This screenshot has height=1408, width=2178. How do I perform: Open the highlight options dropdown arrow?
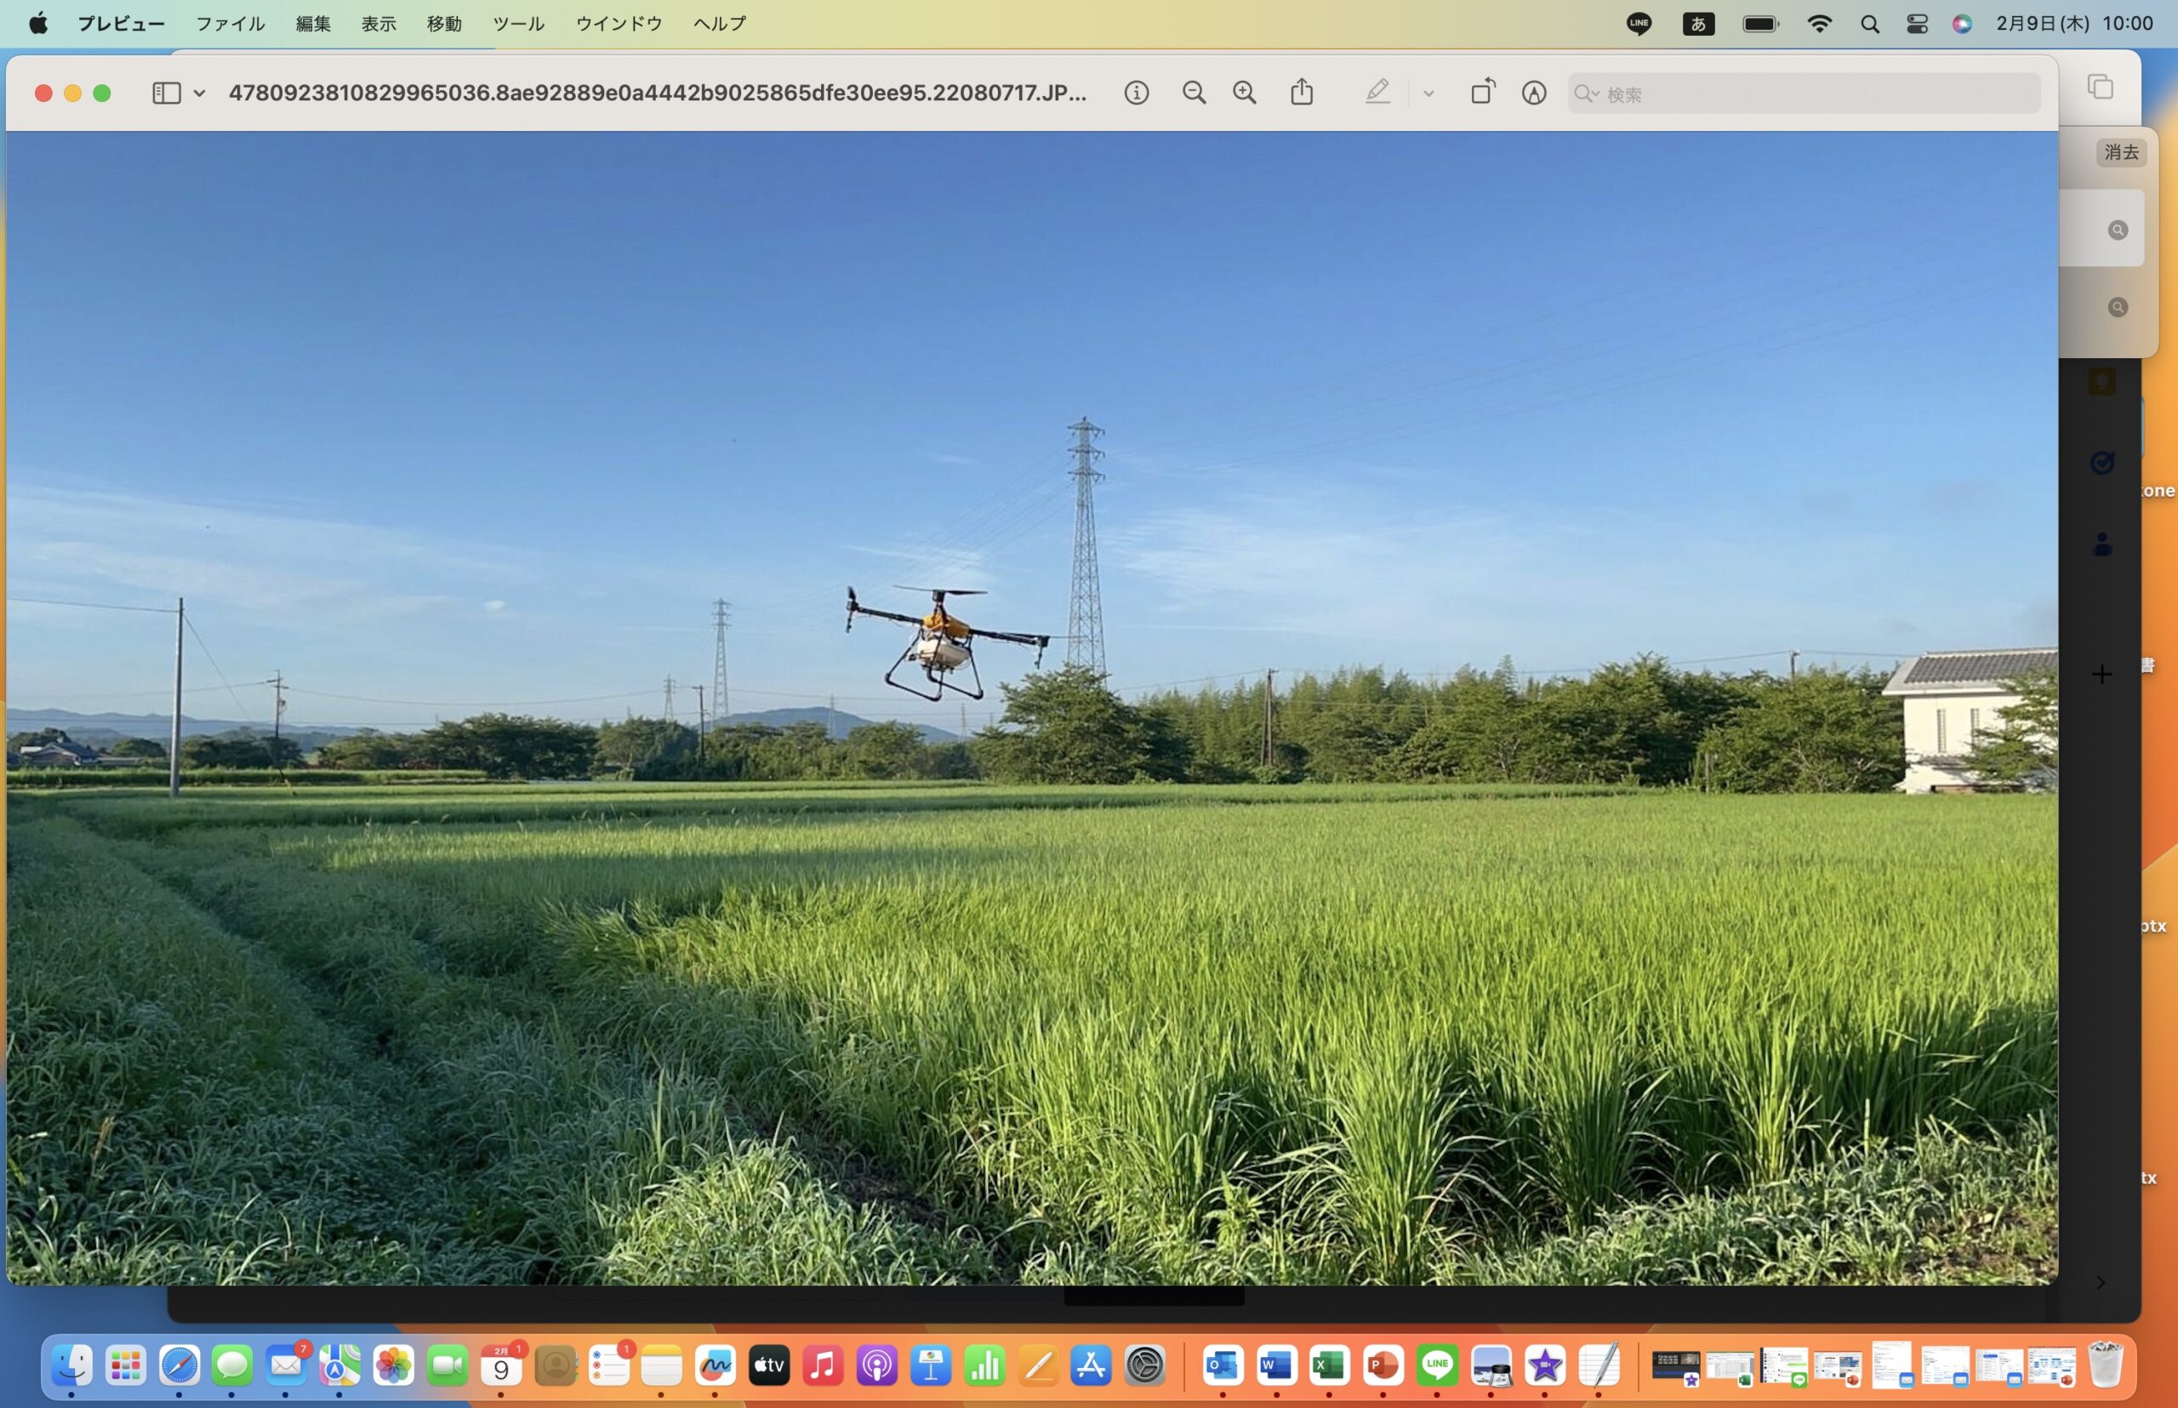pyautogui.click(x=1428, y=94)
